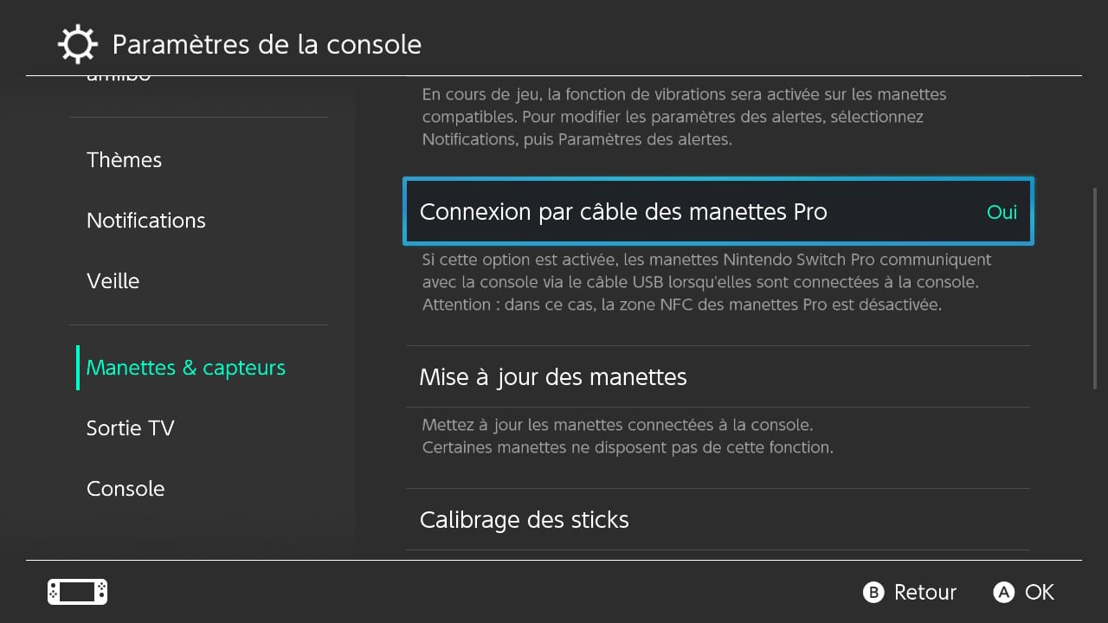1108x623 pixels.
Task: Click the Retour label to go back
Action: point(924,593)
